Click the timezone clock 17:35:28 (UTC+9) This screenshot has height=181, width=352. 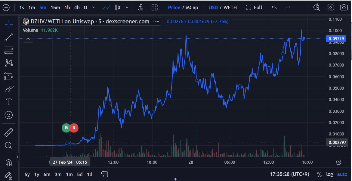[290, 174]
